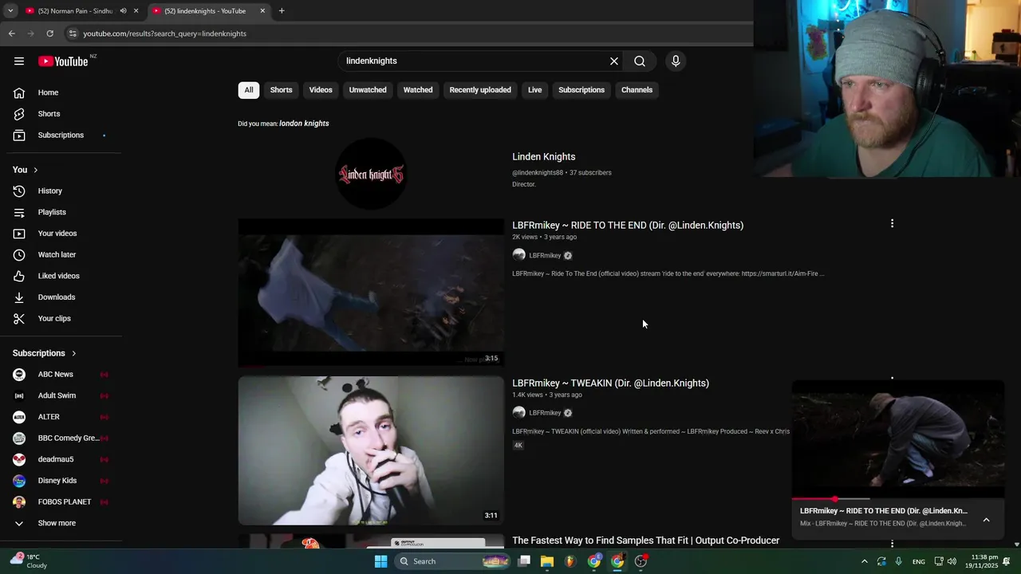
Task: Click the RIDE TO THE END thumbnail
Action: tap(371, 293)
